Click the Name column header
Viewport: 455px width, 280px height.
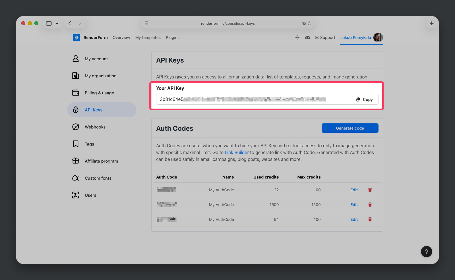228,177
